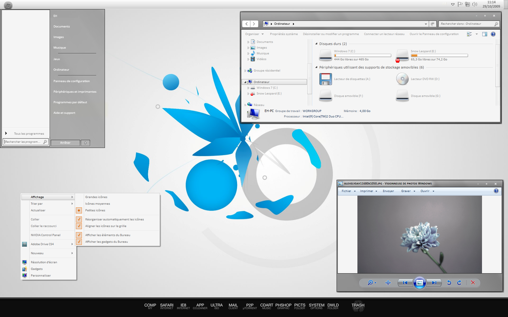Open shutdown options arrow next to Arrêter

86,143
